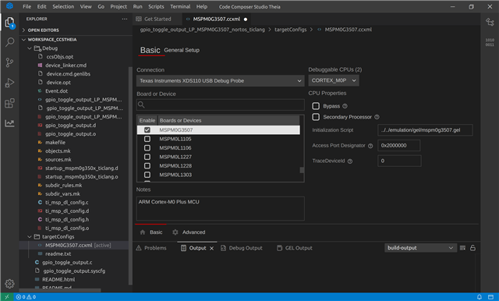Click the Explorer more actions ellipsis

125,19
